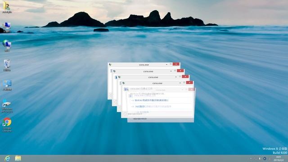
Task: Click the volume speaker tray icon
Action: (260, 158)
